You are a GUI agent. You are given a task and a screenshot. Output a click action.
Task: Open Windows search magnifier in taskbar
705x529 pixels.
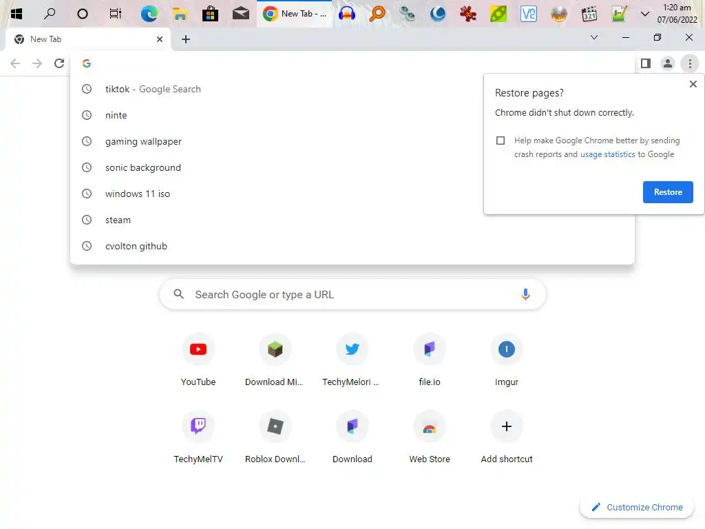coord(50,14)
